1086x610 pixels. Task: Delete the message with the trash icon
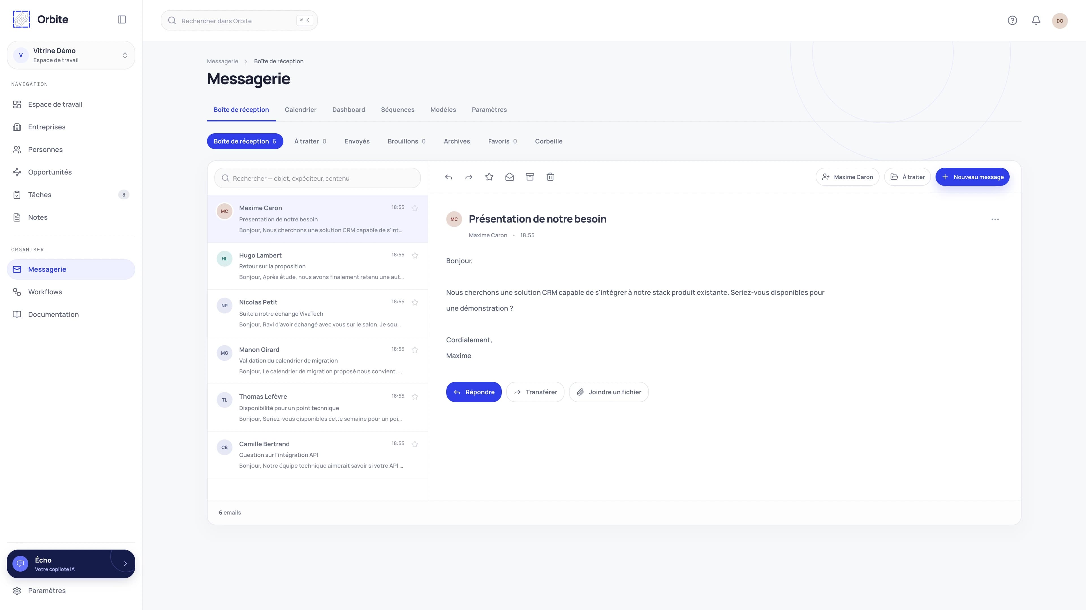(550, 177)
